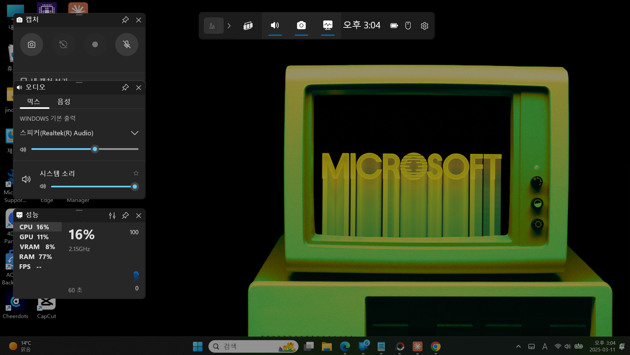Viewport: 630px width, 355px height.
Task: Open the widget menu in Game Bar
Action: 248,26
